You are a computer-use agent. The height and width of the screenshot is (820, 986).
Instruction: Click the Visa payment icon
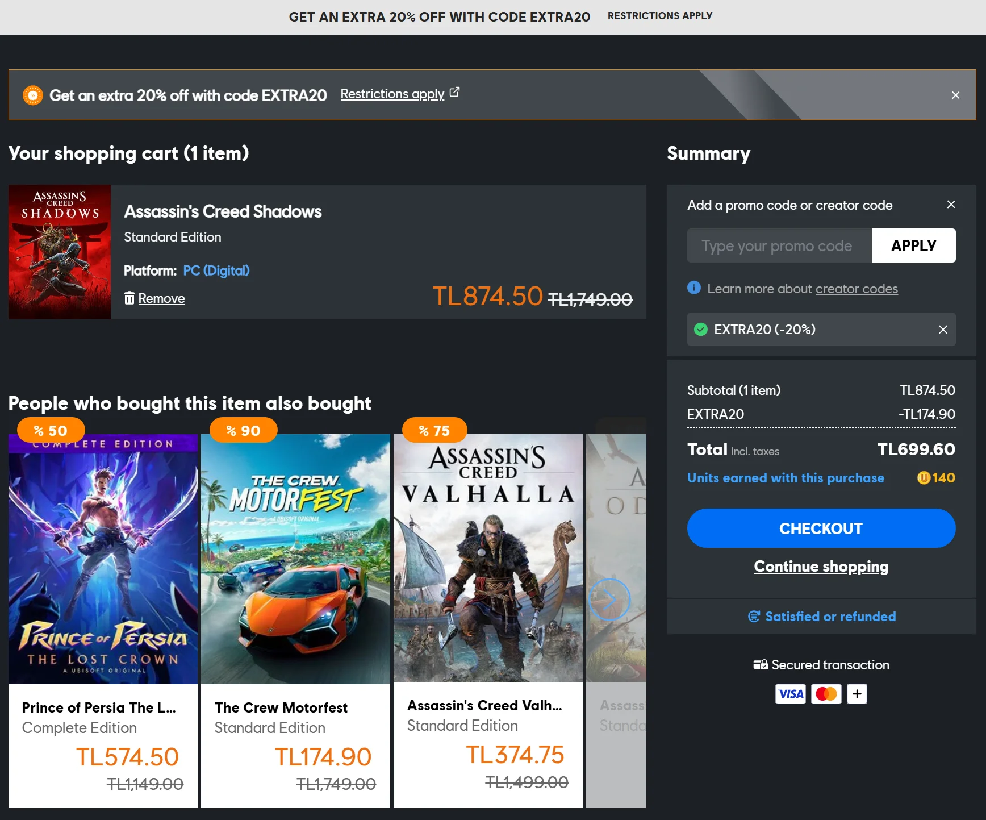point(791,694)
